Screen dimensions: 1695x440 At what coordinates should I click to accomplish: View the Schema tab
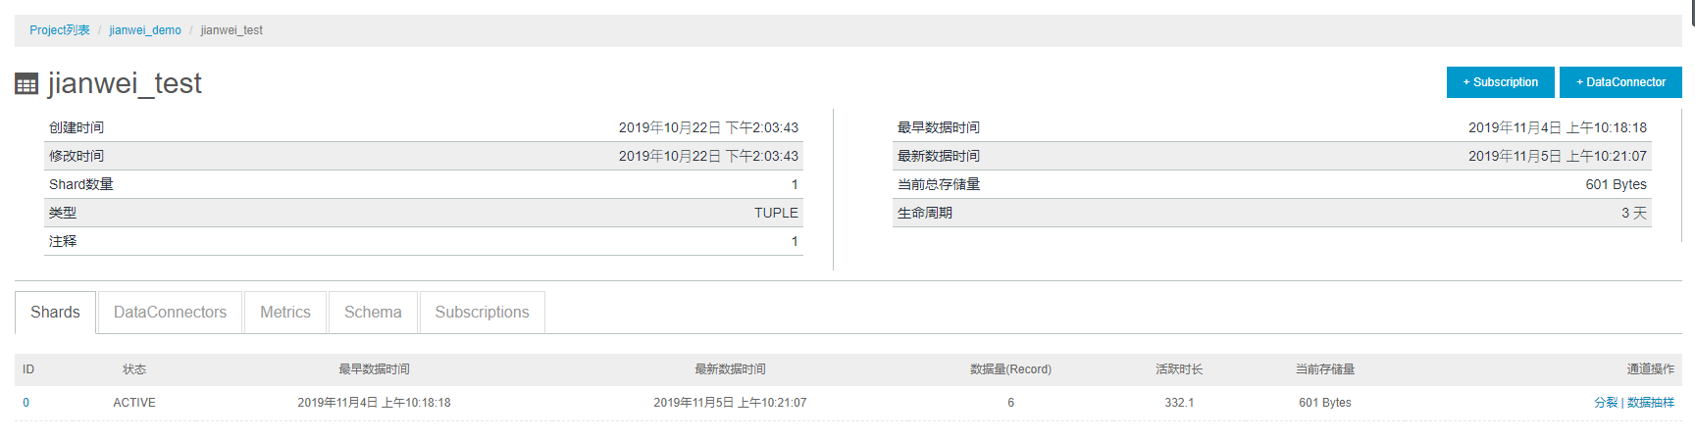[x=373, y=313]
